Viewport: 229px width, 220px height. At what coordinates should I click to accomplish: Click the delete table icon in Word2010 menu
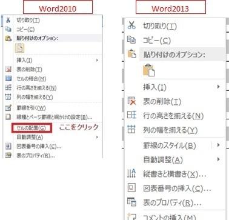coord(8,70)
